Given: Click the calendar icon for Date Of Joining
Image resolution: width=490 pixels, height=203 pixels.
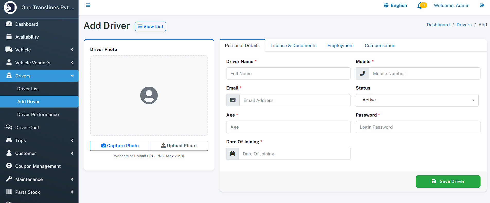Looking at the screenshot, I should click(x=233, y=154).
